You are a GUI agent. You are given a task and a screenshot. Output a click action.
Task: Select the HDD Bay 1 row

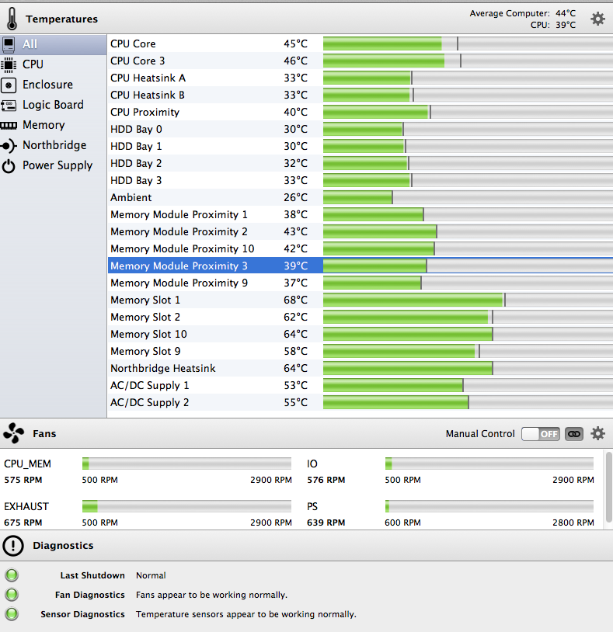point(360,146)
